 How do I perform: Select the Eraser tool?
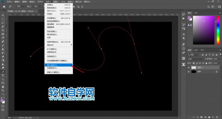pyautogui.click(x=3, y=57)
